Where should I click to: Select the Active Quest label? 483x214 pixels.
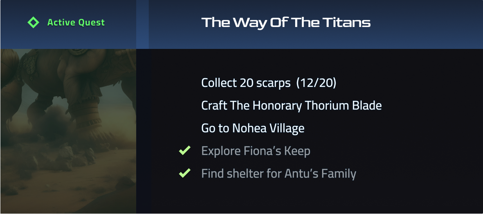coord(76,22)
